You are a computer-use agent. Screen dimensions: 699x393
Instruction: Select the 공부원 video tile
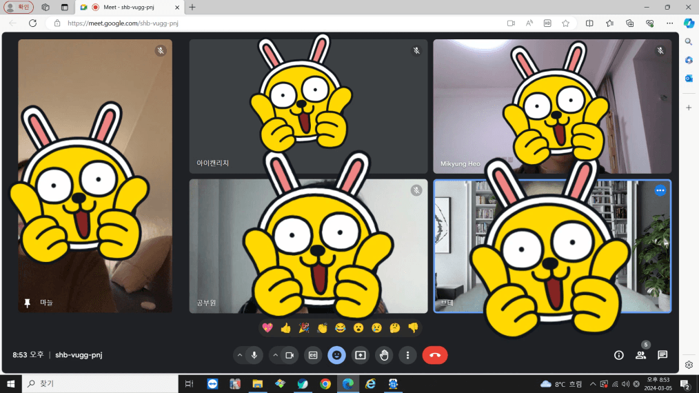tap(309, 246)
